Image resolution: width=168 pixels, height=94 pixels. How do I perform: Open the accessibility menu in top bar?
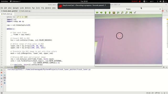point(145,1)
